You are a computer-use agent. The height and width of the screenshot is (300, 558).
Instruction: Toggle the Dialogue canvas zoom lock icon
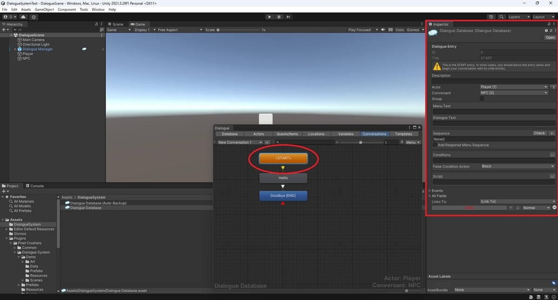(x=401, y=142)
